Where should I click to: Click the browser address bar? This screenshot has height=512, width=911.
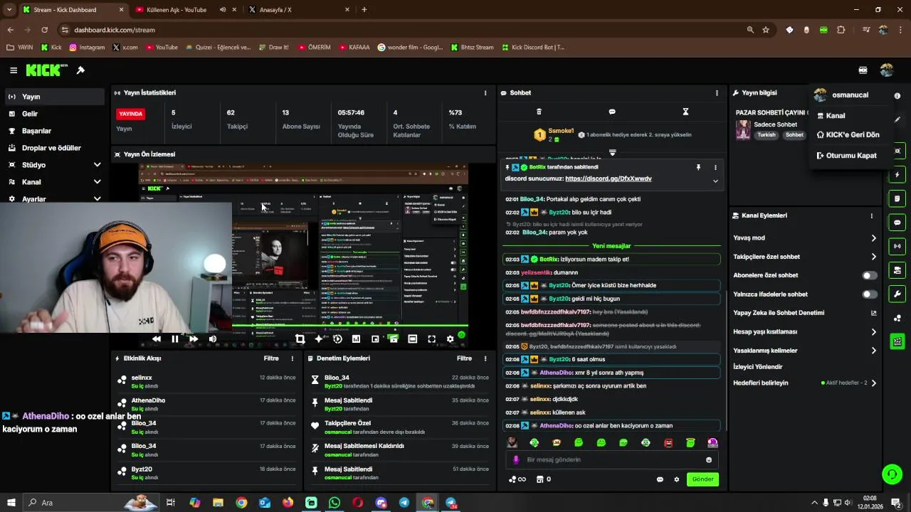(x=399, y=30)
